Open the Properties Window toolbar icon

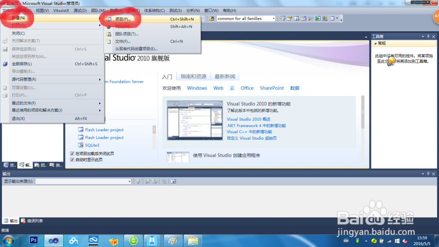click(x=289, y=18)
